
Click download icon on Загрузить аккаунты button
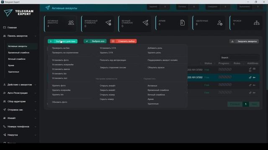(x=232, y=41)
